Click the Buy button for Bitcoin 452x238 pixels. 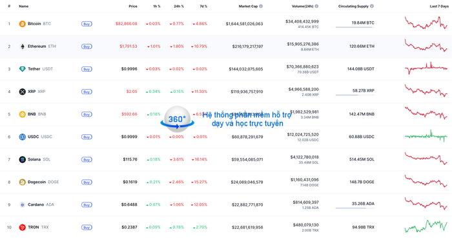point(87,24)
